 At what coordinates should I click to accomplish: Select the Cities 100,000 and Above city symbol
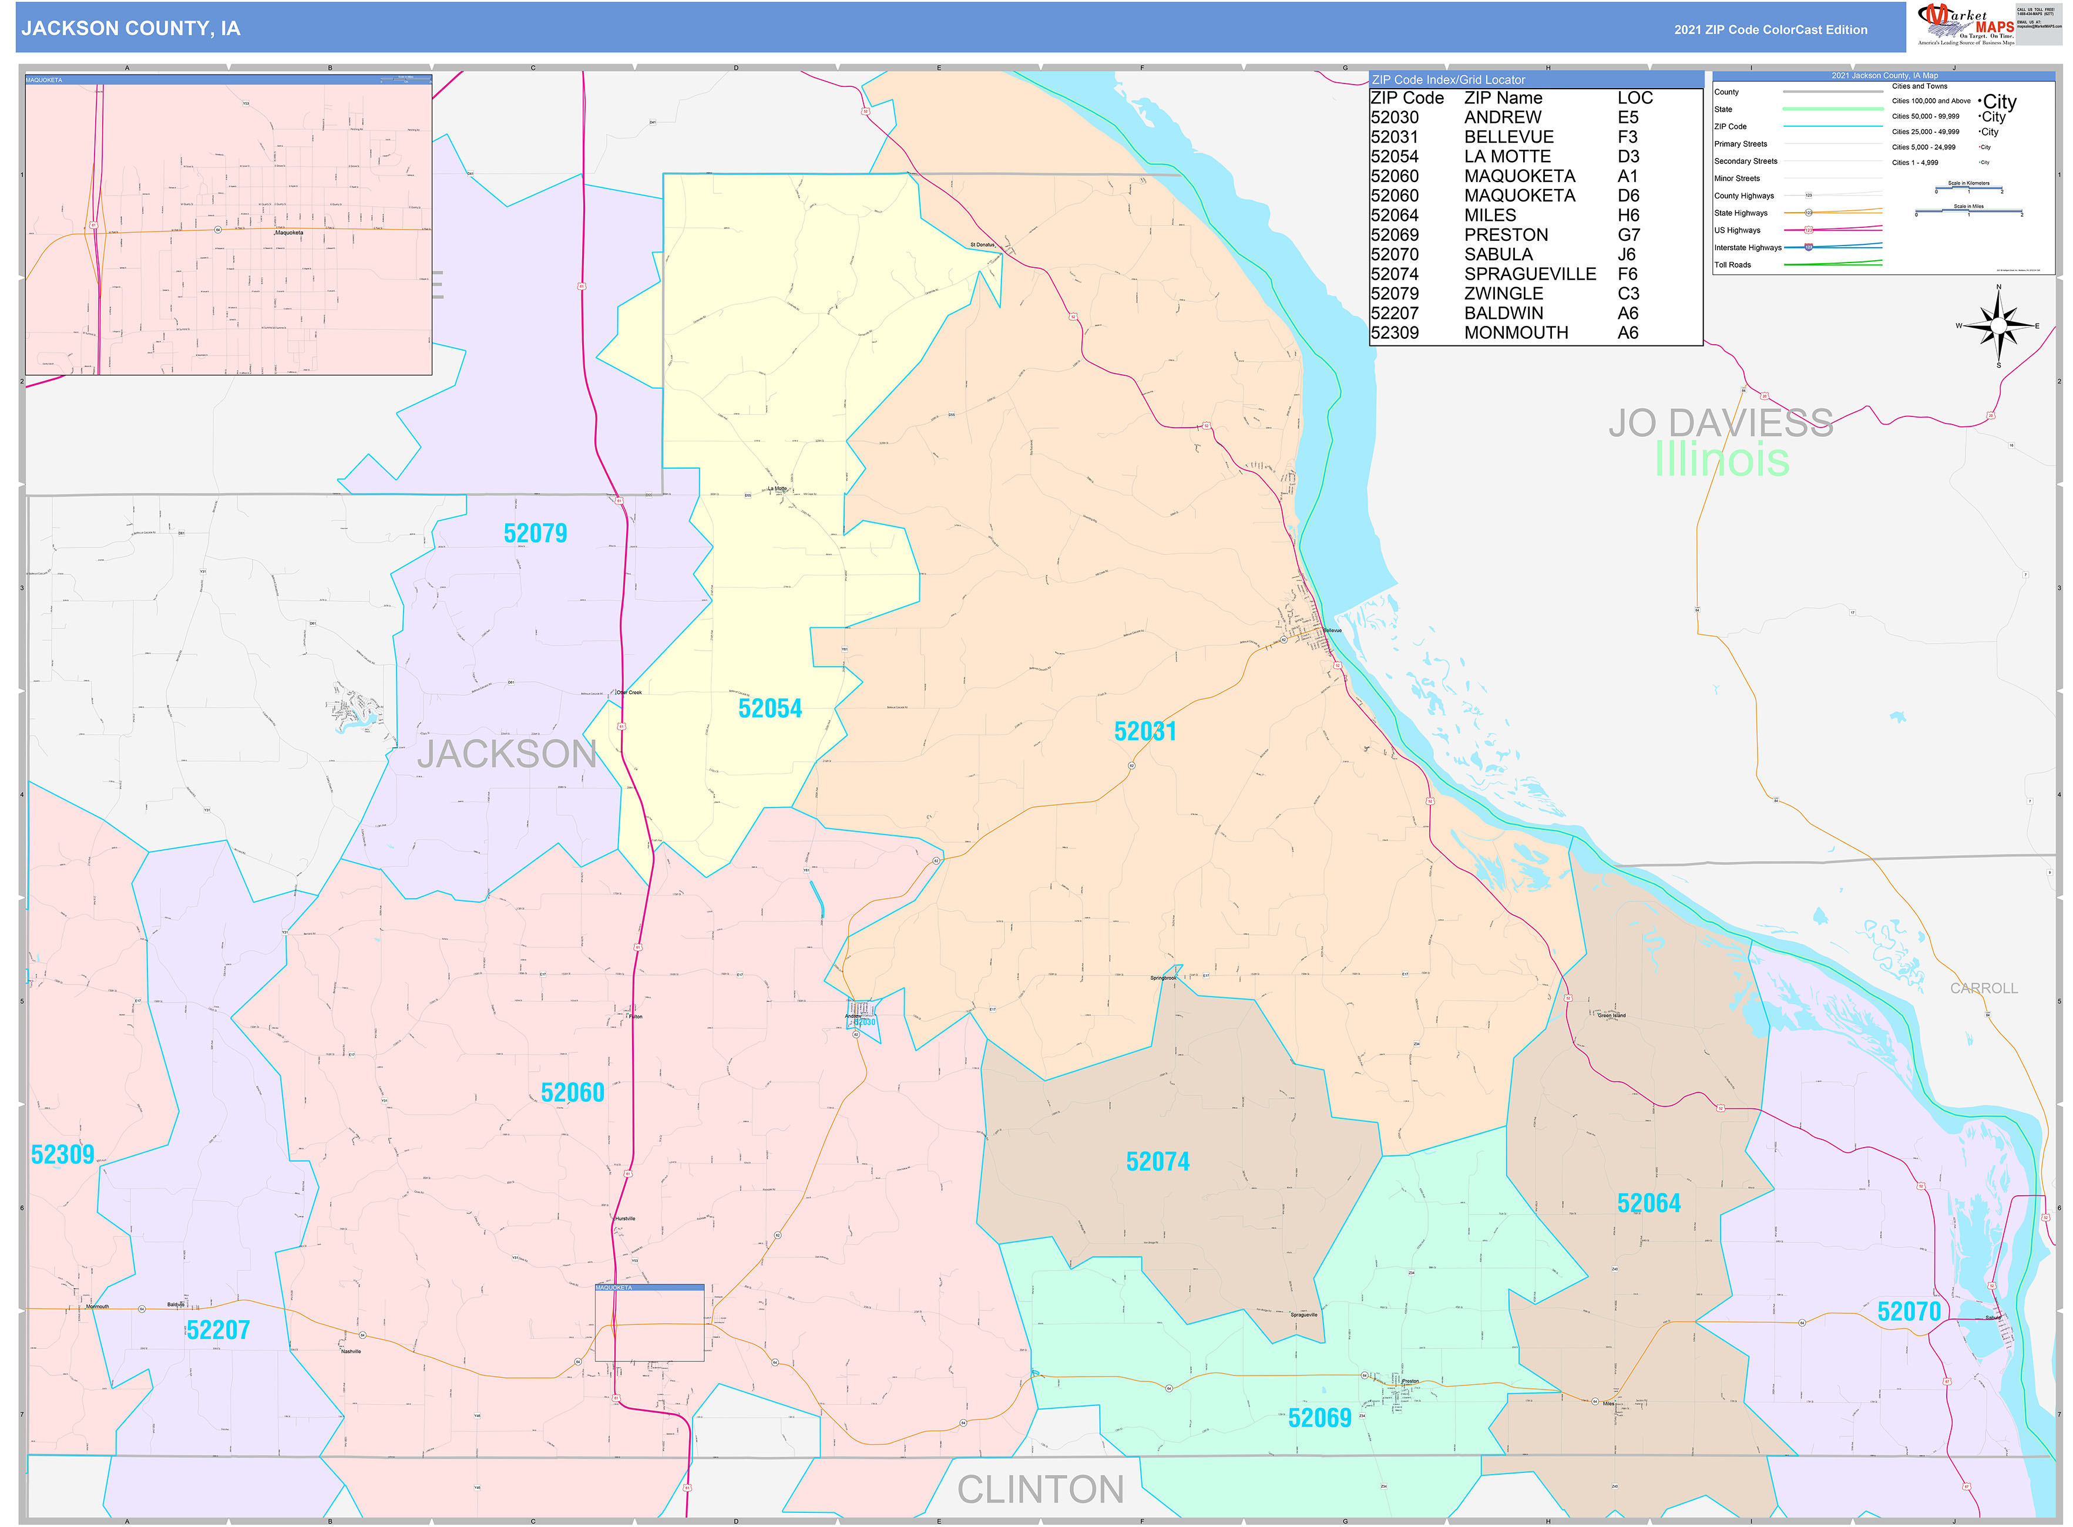tap(1998, 103)
